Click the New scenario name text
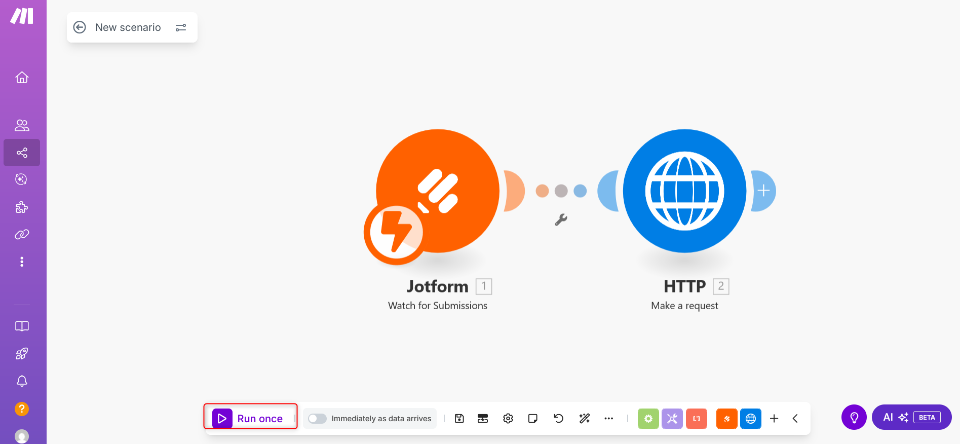The image size is (960, 444). [x=128, y=27]
